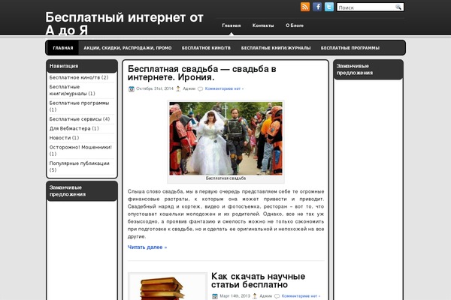Click the search magnifier icon
451x300 pixels.
tap(398, 7)
